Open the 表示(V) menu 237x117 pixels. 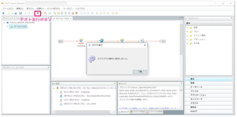click(30, 9)
